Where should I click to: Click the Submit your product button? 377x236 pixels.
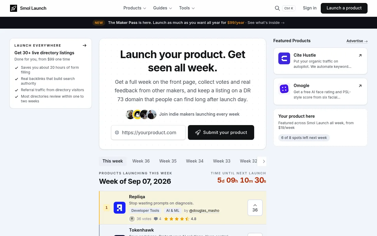(x=221, y=132)
